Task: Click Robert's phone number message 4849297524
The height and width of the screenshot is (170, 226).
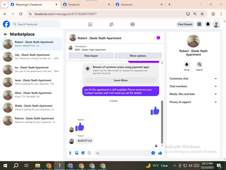Action: (85, 141)
